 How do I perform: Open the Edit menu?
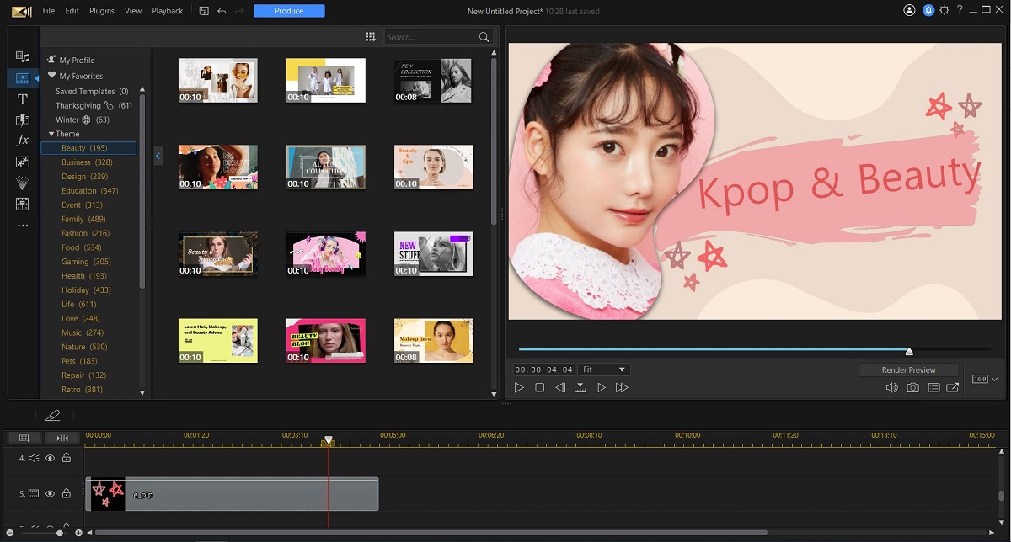point(72,11)
